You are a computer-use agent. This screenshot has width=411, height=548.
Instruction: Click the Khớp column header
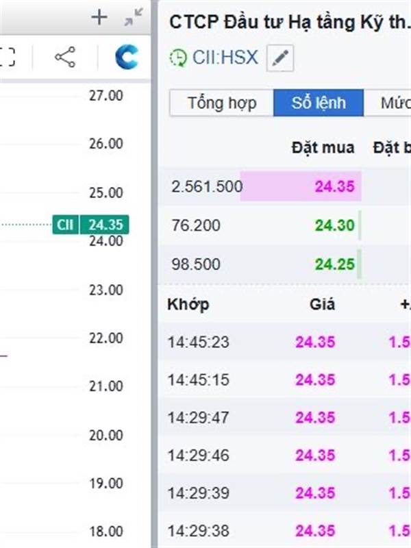pos(188,305)
